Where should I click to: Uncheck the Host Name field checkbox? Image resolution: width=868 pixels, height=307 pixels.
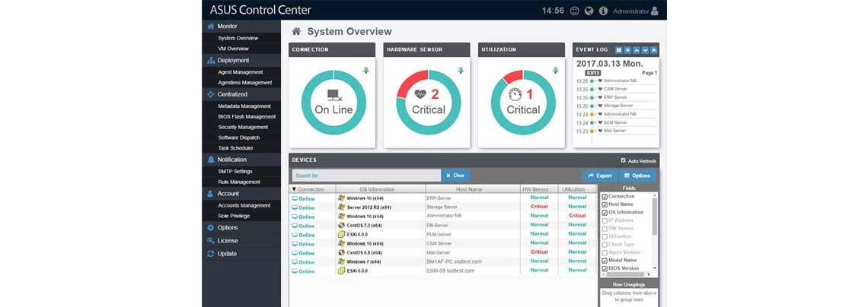[x=605, y=204]
